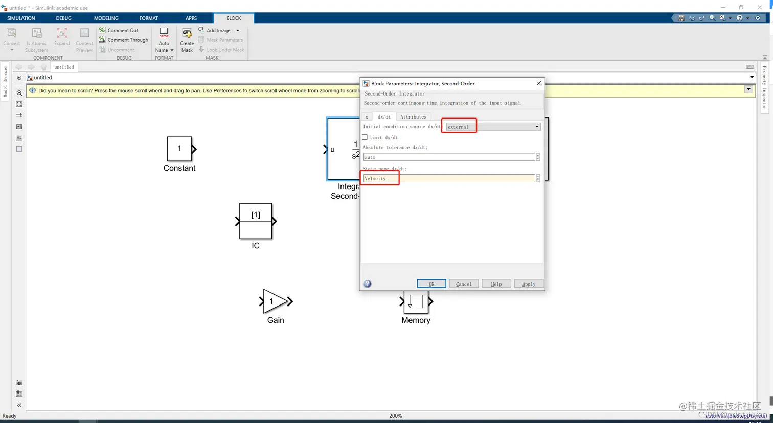
Task: Click OK in Block Parameters dialog
Action: [x=431, y=284]
